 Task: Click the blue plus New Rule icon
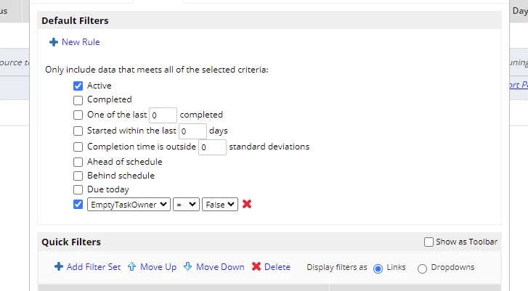click(54, 42)
